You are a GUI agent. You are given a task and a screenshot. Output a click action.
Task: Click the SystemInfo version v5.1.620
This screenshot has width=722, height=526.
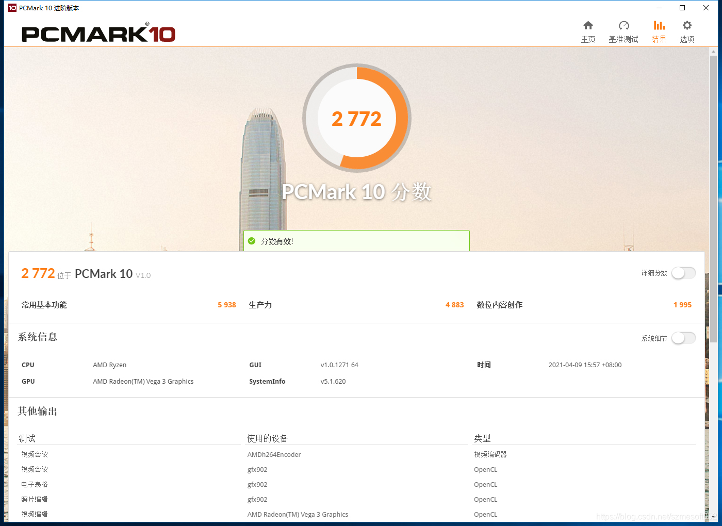click(333, 381)
